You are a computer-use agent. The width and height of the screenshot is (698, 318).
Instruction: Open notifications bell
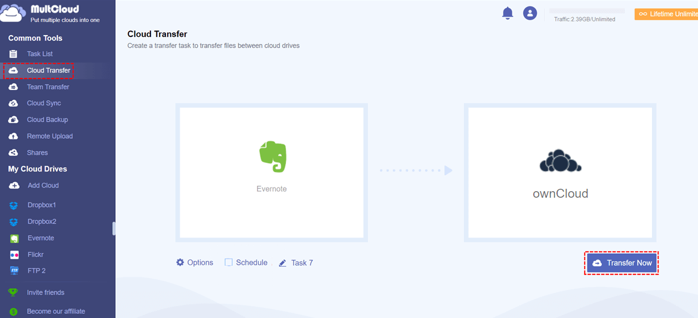pos(508,13)
